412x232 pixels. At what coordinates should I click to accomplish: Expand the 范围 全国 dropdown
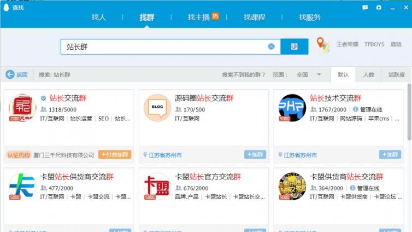(x=309, y=75)
